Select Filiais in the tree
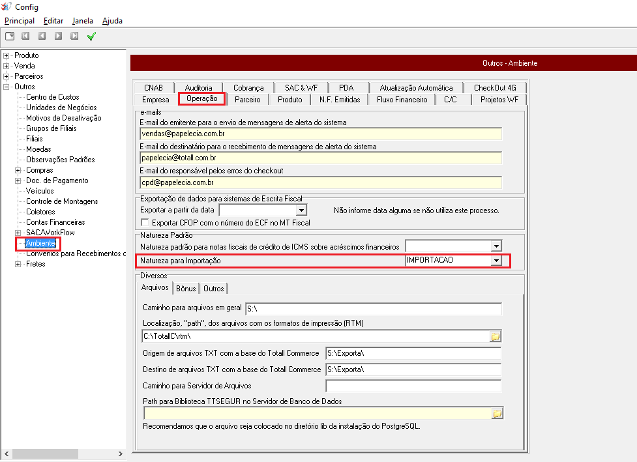This screenshot has width=637, height=462. 34,139
